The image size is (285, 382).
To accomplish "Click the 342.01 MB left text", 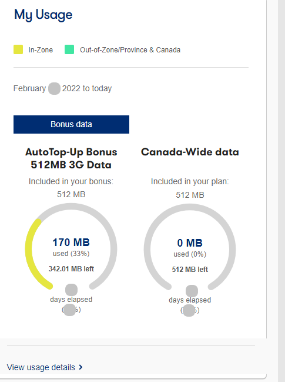I will (x=71, y=269).
